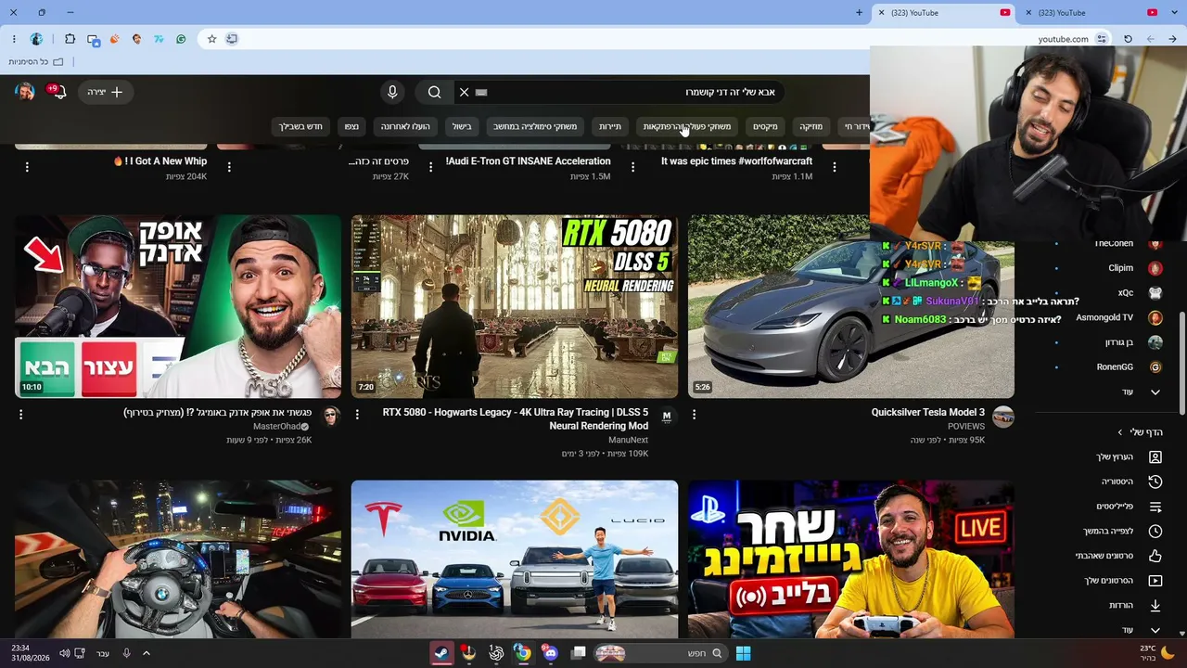Clear the YouTube search box text

coord(465,92)
